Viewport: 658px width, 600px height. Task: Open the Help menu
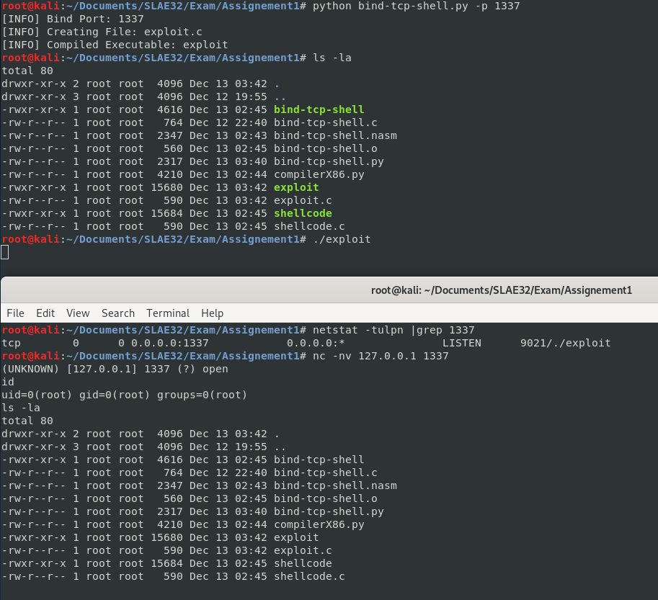click(x=212, y=313)
